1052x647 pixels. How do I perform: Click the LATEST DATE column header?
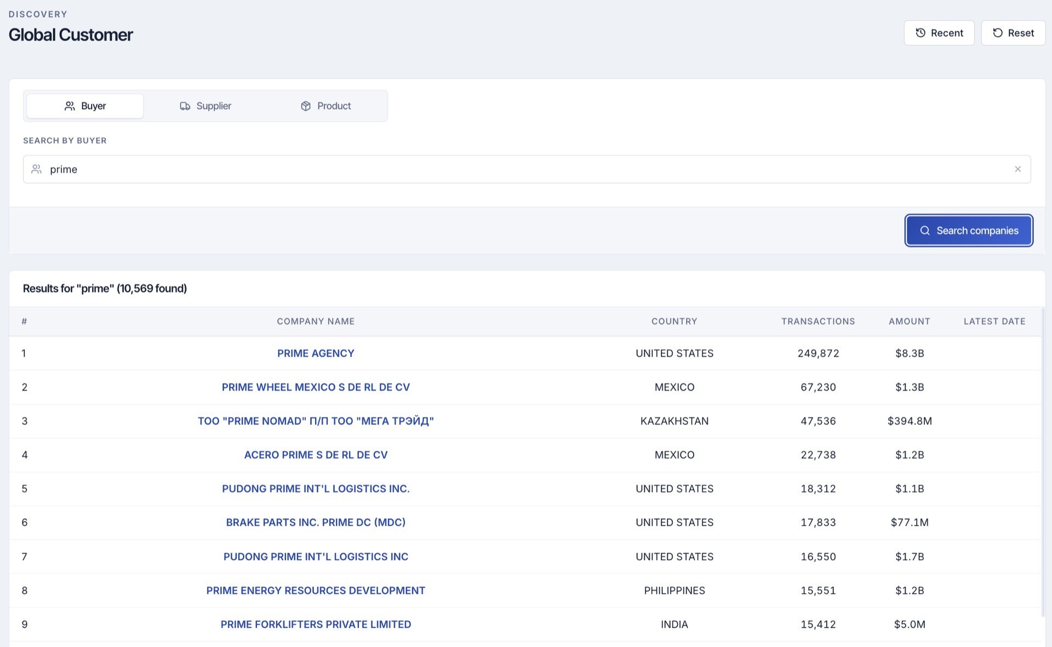(994, 322)
